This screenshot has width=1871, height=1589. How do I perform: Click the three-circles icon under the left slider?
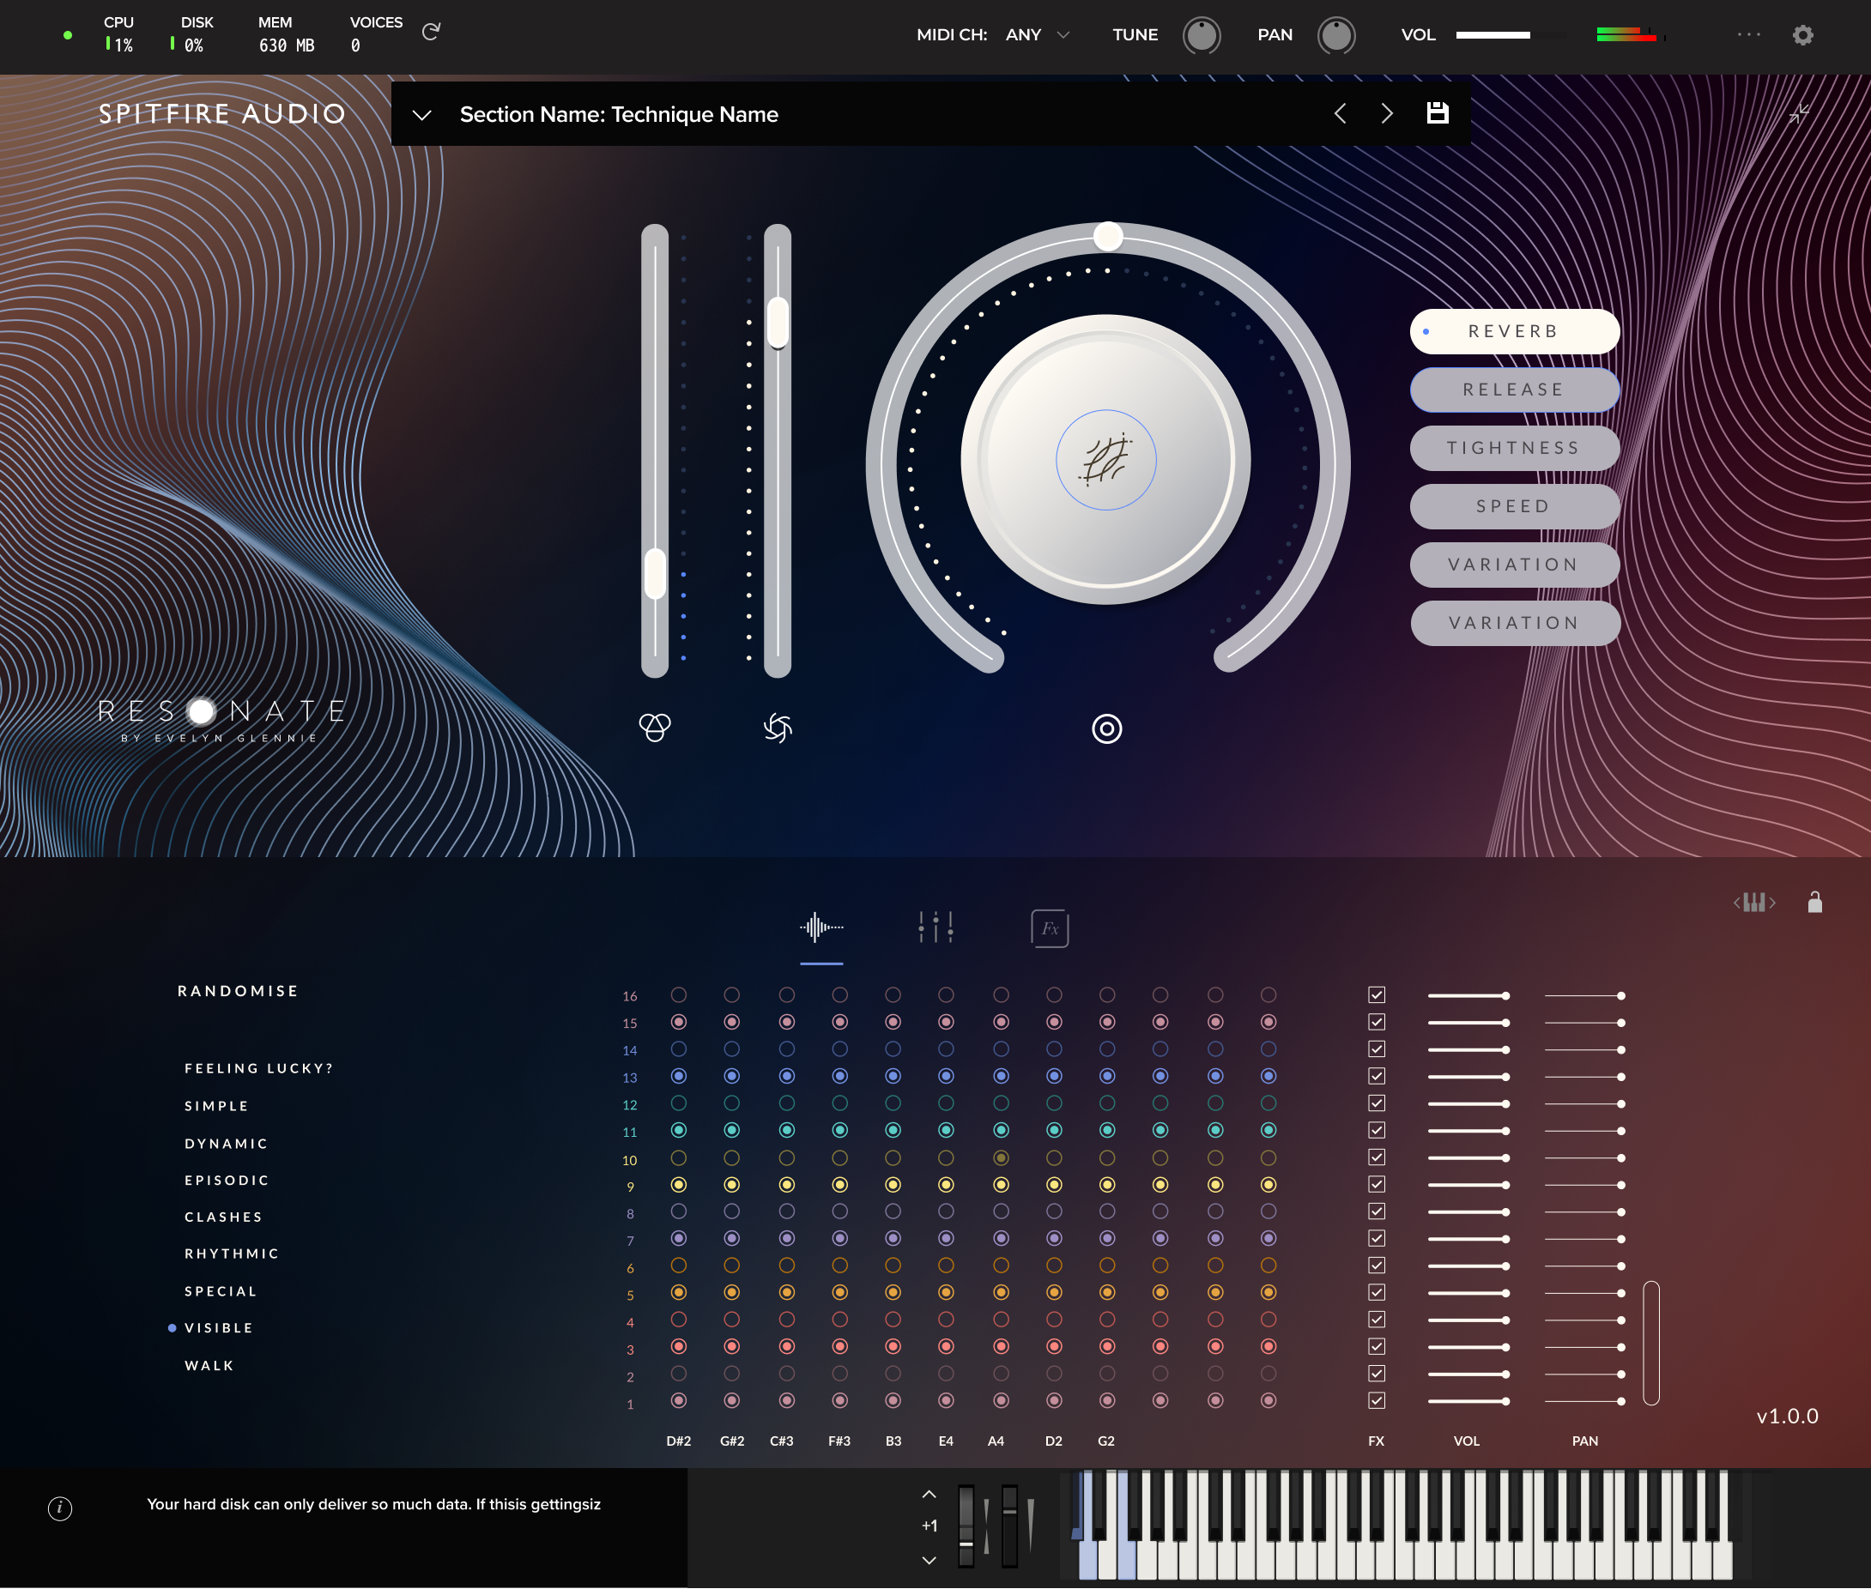click(x=655, y=727)
